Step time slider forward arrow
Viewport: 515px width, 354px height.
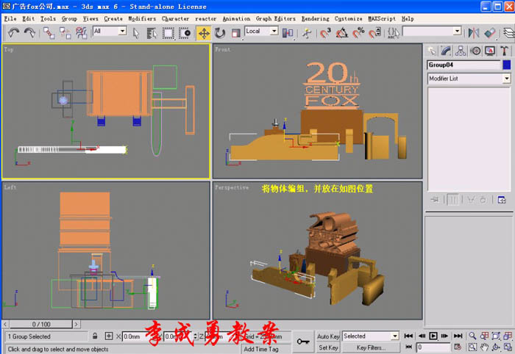[x=77, y=324]
